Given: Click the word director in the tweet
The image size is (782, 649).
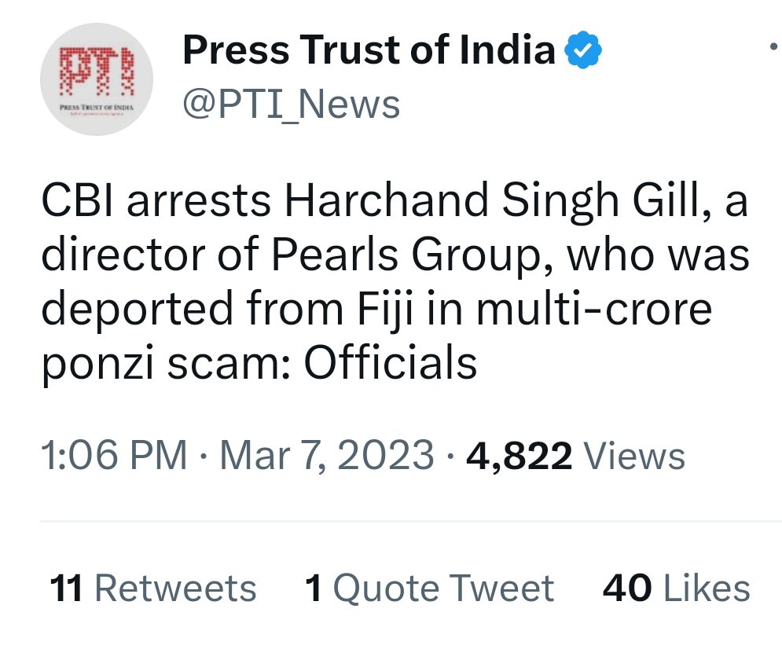Looking at the screenshot, I should (x=126, y=256).
